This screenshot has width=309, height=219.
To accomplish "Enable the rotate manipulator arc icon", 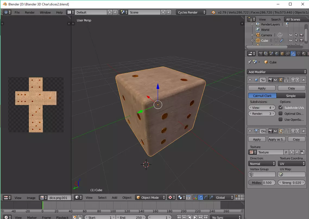I will click(x=206, y=197).
